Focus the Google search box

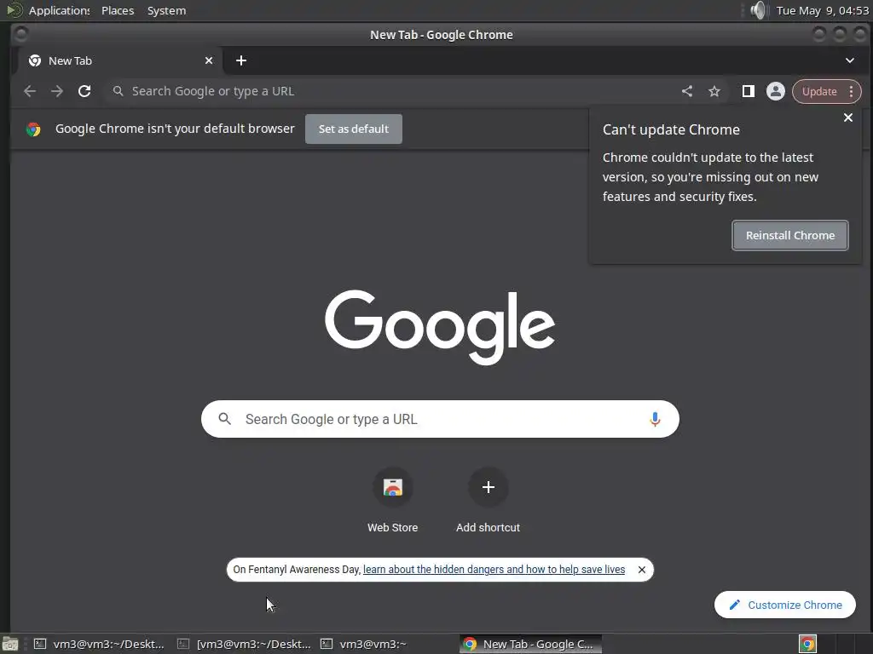coord(440,419)
